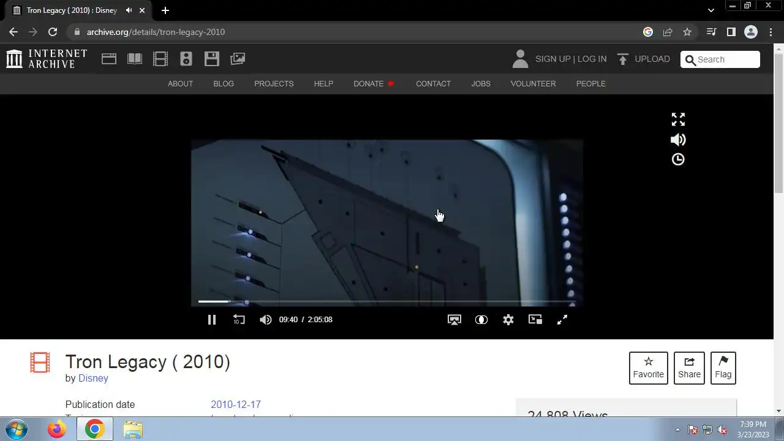Viewport: 784px width, 441px height.
Task: Enter fullscreen video mode
Action: pyautogui.click(x=562, y=320)
